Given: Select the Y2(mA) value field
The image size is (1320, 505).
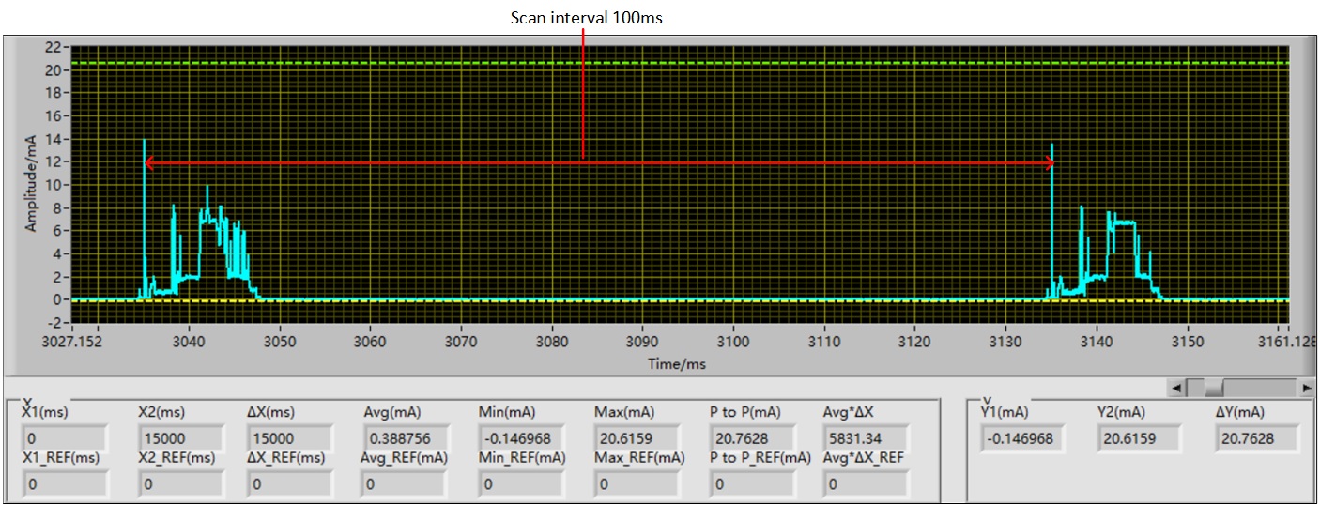Looking at the screenshot, I should pos(1139,437).
